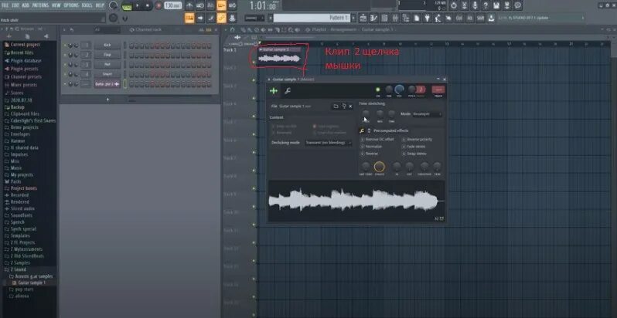Enable Remove DC offset option
617x318 pixels.
tap(363, 140)
